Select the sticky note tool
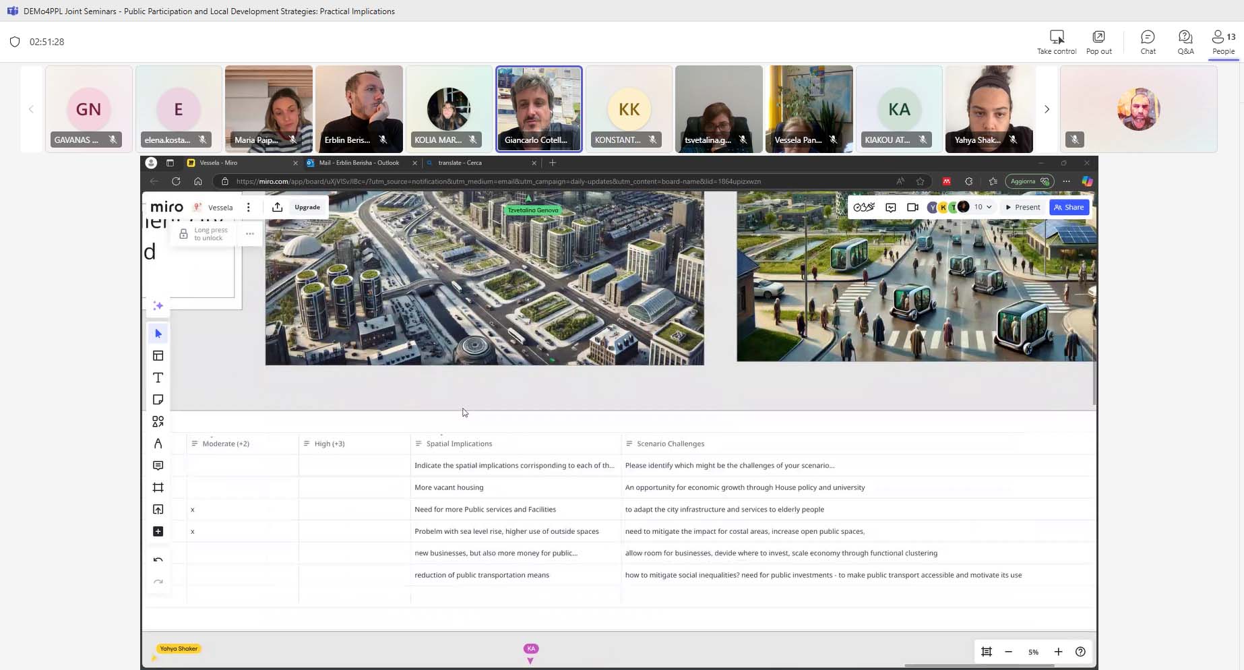Viewport: 1244px width, 670px height. (158, 400)
